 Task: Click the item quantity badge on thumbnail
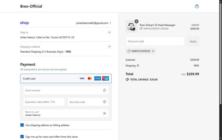[136, 21]
